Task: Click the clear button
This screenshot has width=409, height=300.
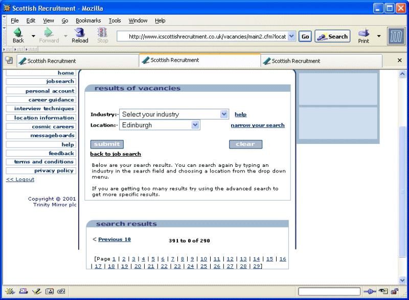Action: [245, 144]
